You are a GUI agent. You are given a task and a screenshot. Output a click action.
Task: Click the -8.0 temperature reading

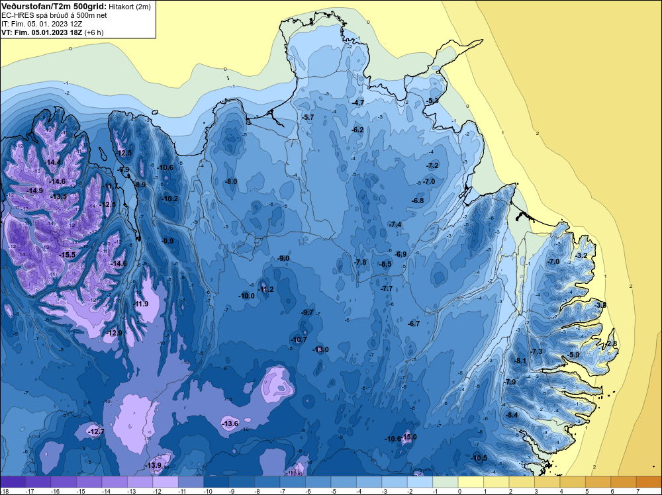[x=231, y=181]
